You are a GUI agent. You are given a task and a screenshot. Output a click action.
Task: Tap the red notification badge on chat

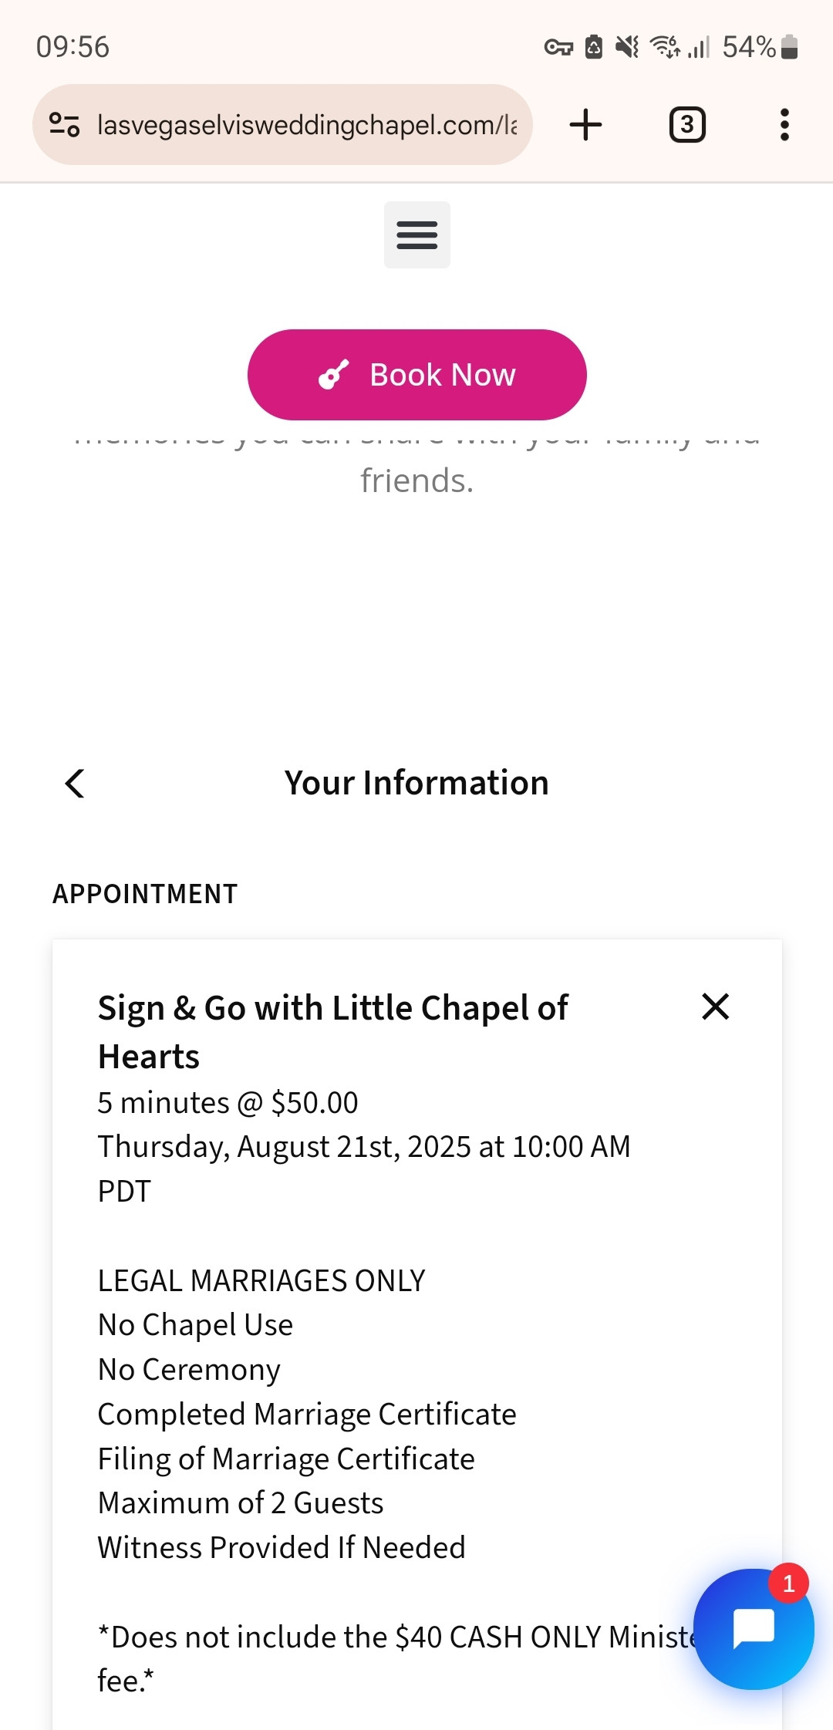[788, 1583]
